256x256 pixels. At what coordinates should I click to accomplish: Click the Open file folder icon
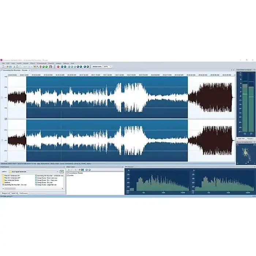(x=7, y=67)
